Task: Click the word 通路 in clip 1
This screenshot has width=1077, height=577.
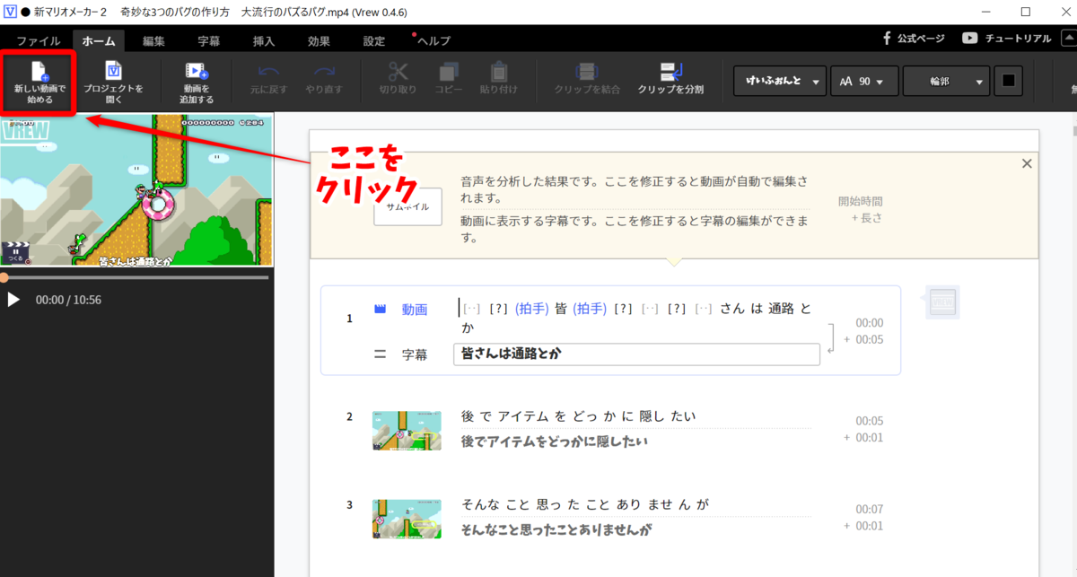Action: pyautogui.click(x=782, y=309)
